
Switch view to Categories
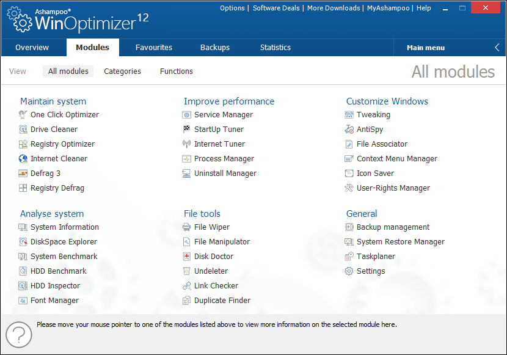click(122, 71)
